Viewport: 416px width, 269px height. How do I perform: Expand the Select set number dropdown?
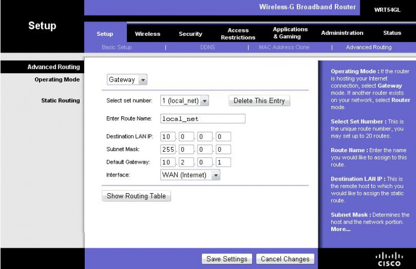[x=185, y=101]
